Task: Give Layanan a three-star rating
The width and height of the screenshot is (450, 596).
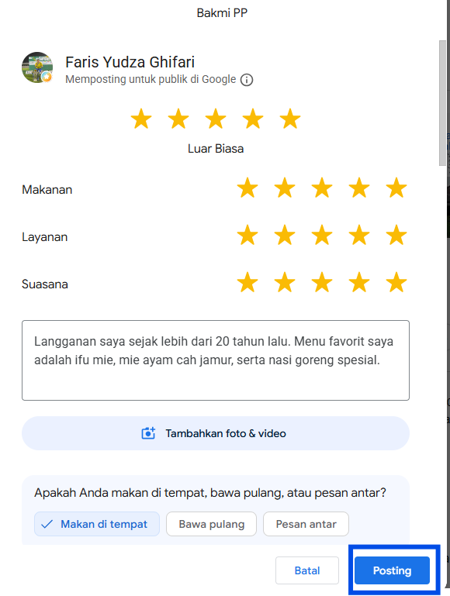Action: coord(322,235)
